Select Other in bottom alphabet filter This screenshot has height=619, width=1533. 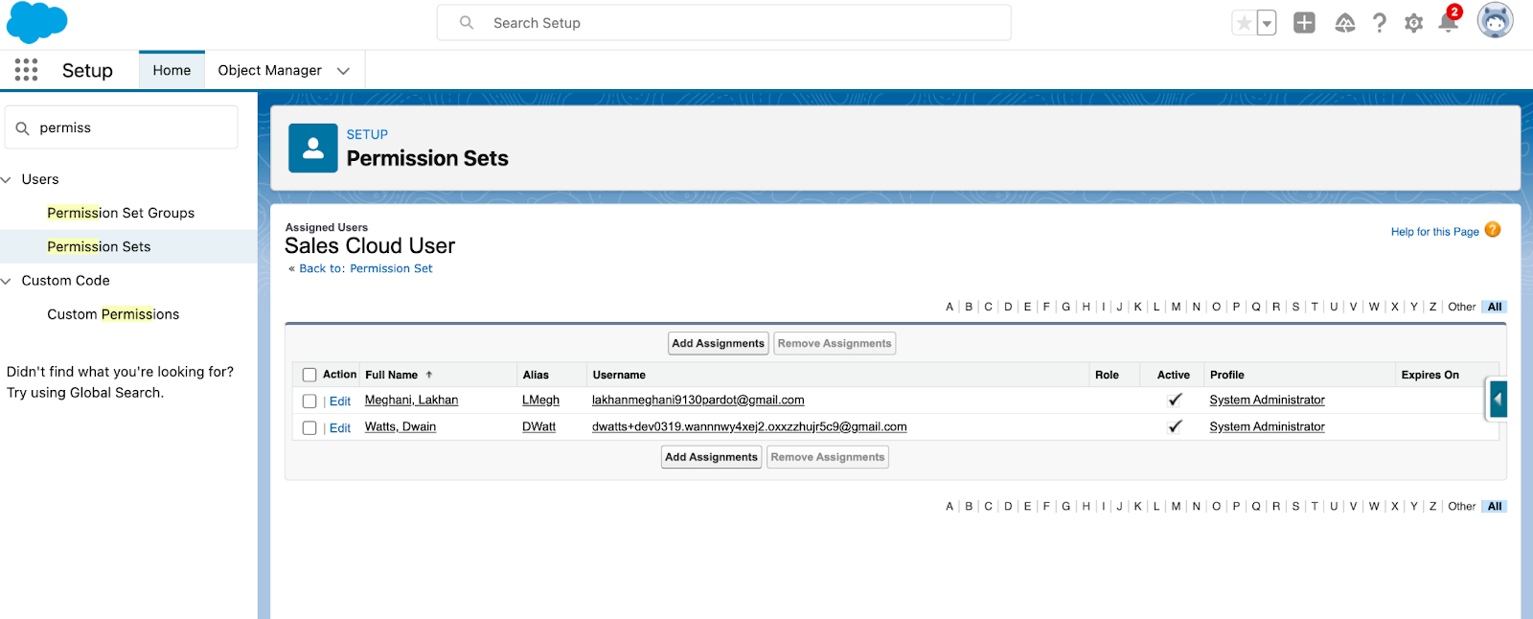point(1462,506)
